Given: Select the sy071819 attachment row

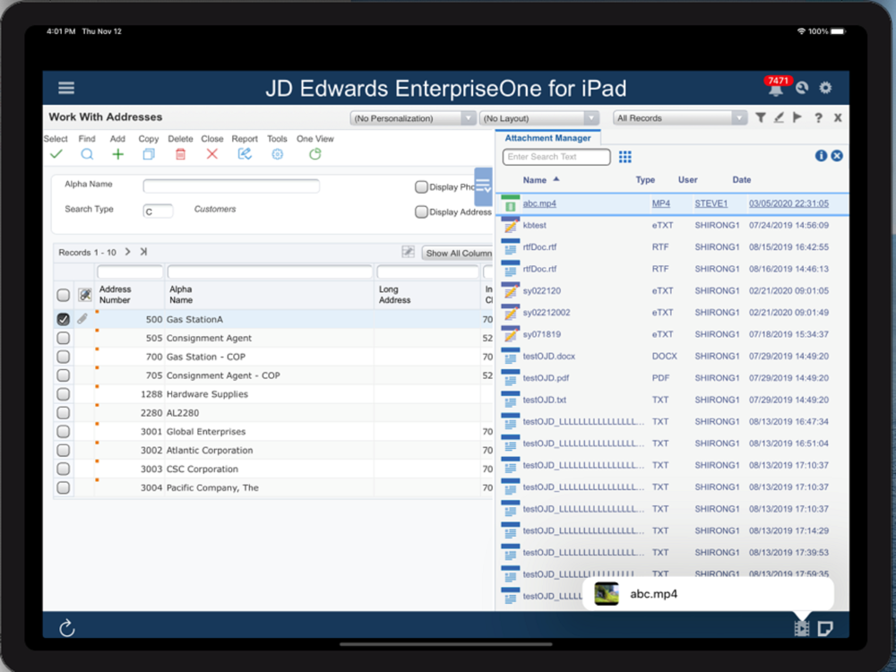Looking at the screenshot, I should click(672, 334).
